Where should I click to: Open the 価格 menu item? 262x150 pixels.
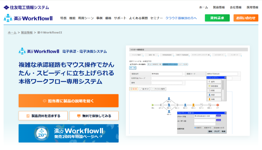(x=108, y=18)
